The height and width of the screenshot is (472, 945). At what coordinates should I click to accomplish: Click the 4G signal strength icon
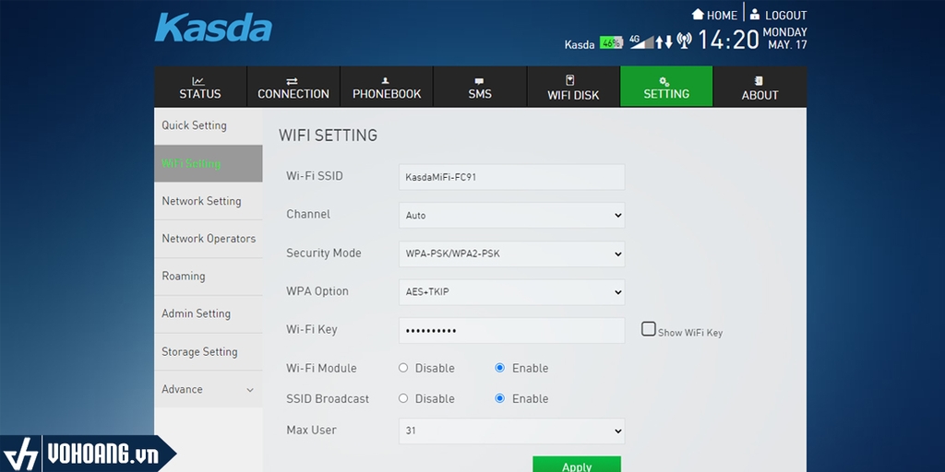(x=641, y=41)
